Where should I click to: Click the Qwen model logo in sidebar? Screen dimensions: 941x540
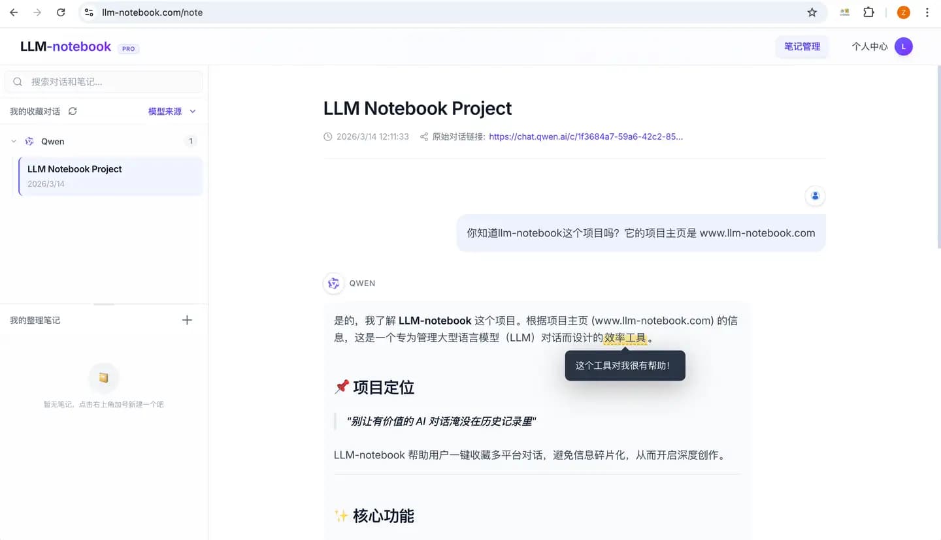tap(29, 141)
